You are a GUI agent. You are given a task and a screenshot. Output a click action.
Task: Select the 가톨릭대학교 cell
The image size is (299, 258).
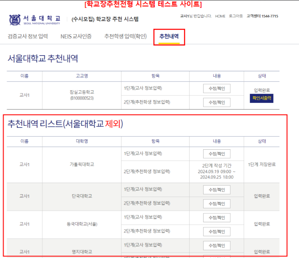(82, 165)
